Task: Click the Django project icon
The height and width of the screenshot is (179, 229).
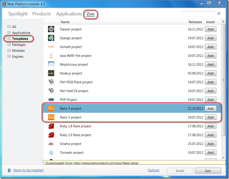Action: pyautogui.click(x=51, y=38)
